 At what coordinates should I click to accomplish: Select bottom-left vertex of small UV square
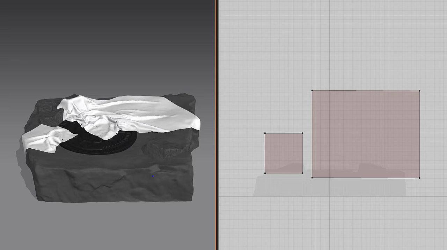[265, 173]
